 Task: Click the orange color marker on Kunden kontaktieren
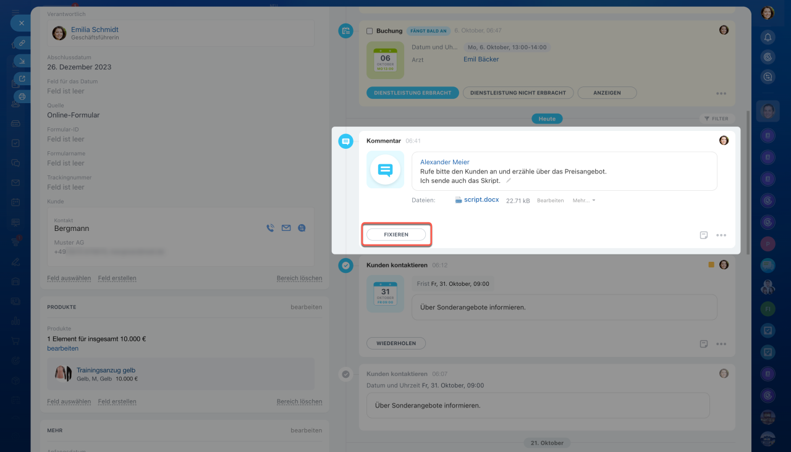(711, 265)
